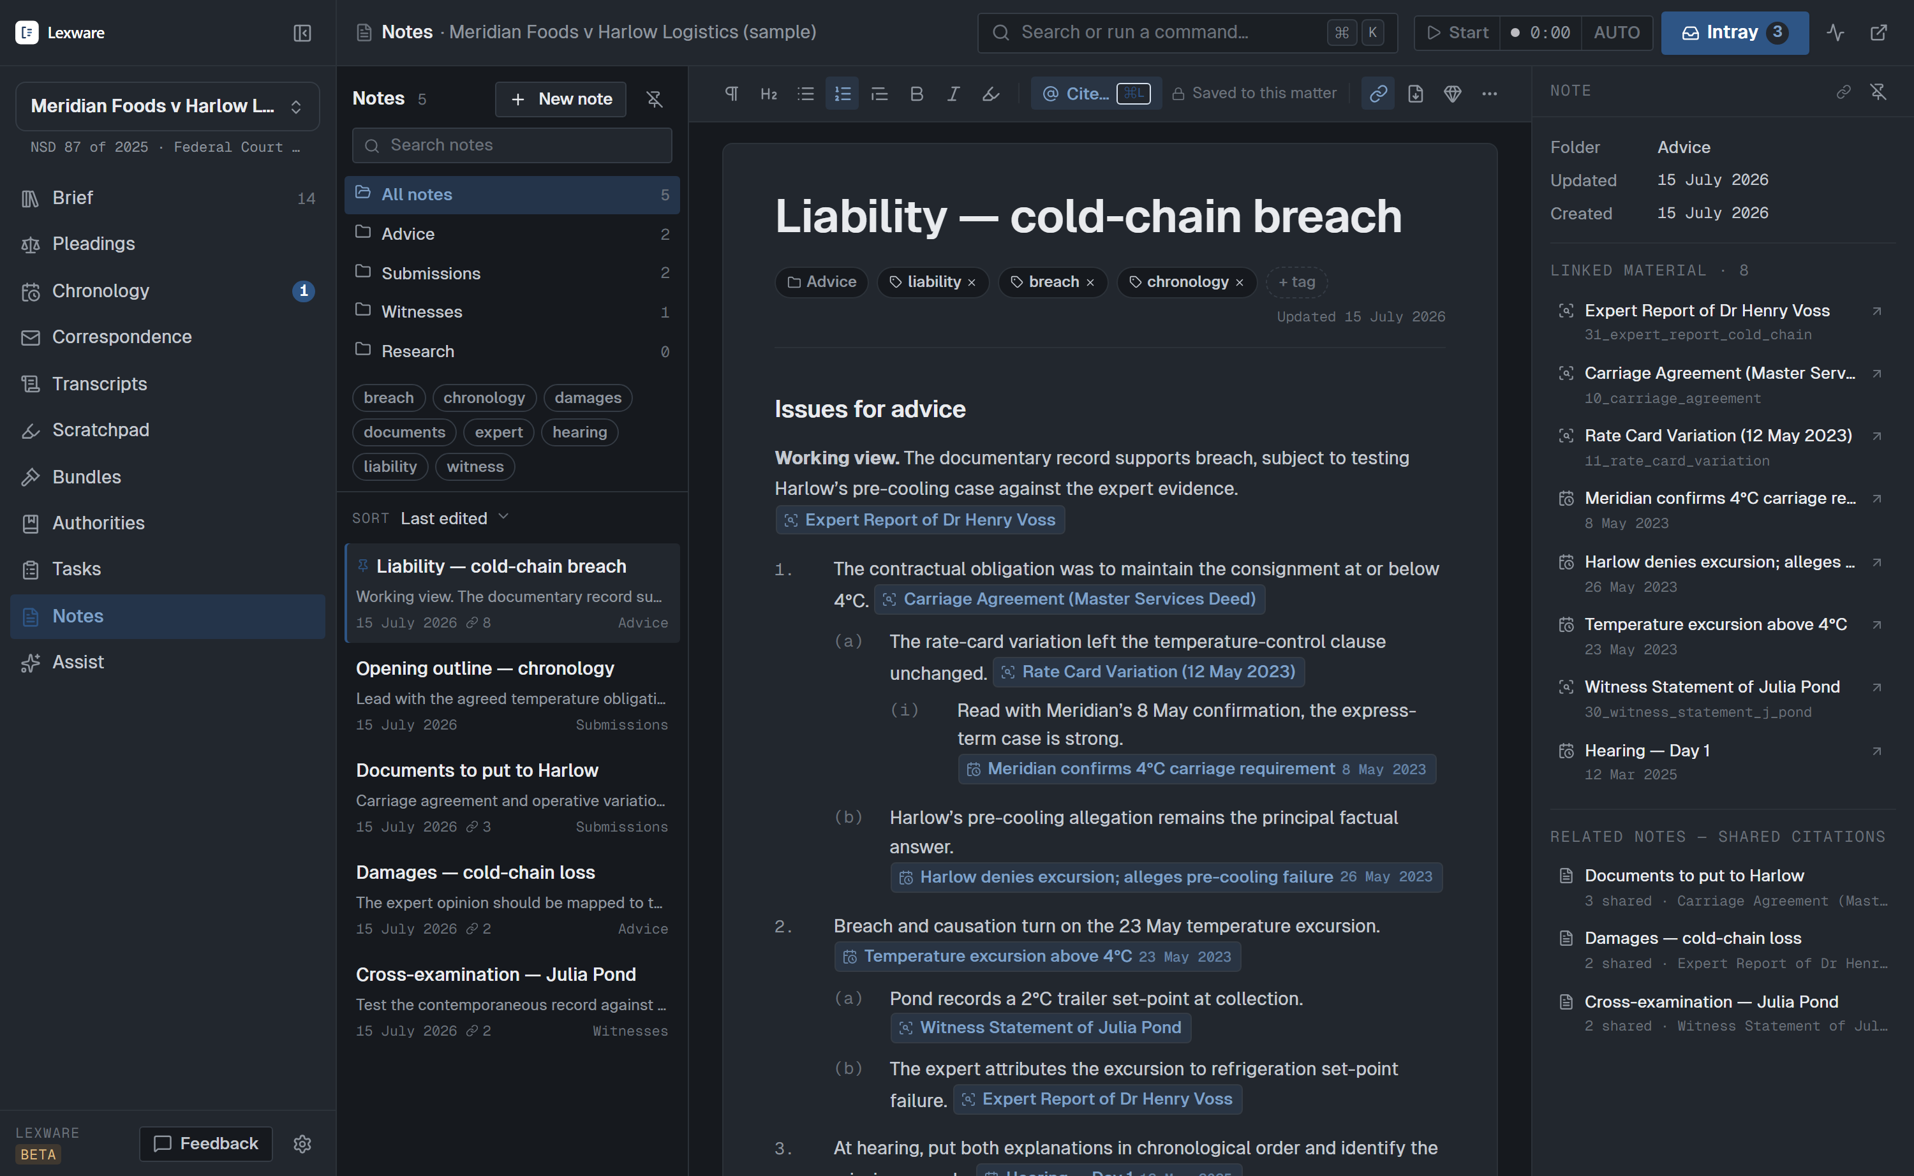Image resolution: width=1914 pixels, height=1176 pixels.
Task: Copy note link icon in NOTE panel
Action: pyautogui.click(x=1843, y=92)
